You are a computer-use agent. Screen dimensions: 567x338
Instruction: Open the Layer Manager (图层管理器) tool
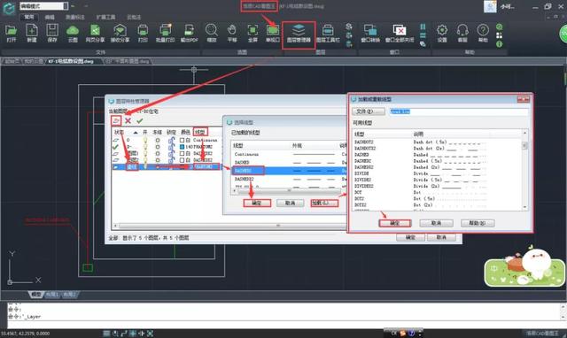tap(299, 34)
